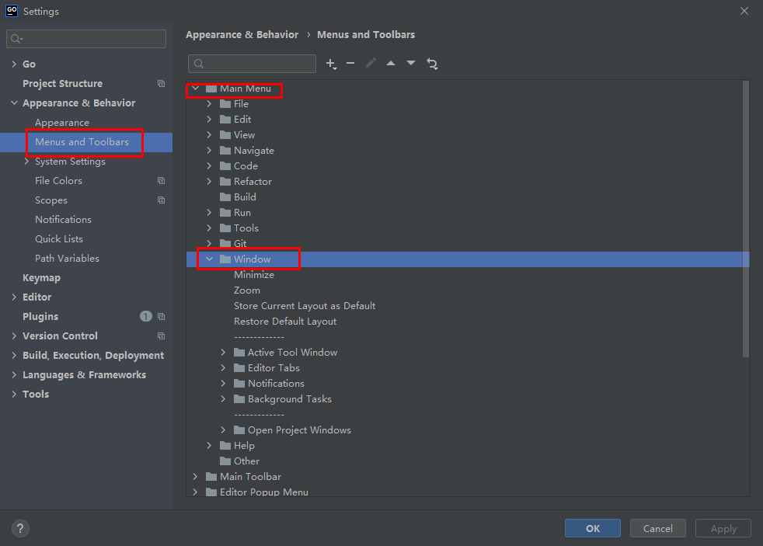Screen dimensions: 763x546
Task: Expand the Go settings category
Action: point(14,64)
